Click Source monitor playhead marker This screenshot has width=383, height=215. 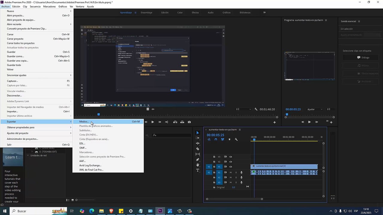pyautogui.click(x=98, y=114)
